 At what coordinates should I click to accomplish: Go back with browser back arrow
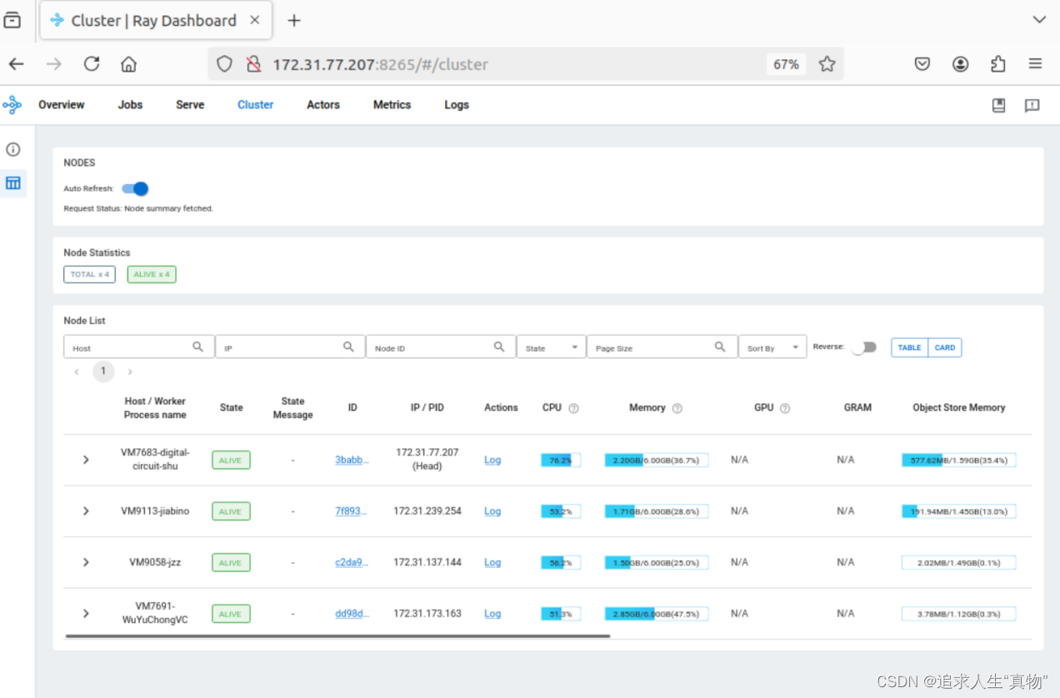point(17,64)
